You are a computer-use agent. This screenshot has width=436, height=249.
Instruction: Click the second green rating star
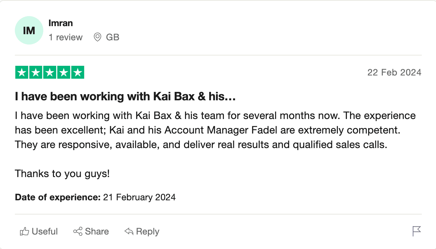36,73
